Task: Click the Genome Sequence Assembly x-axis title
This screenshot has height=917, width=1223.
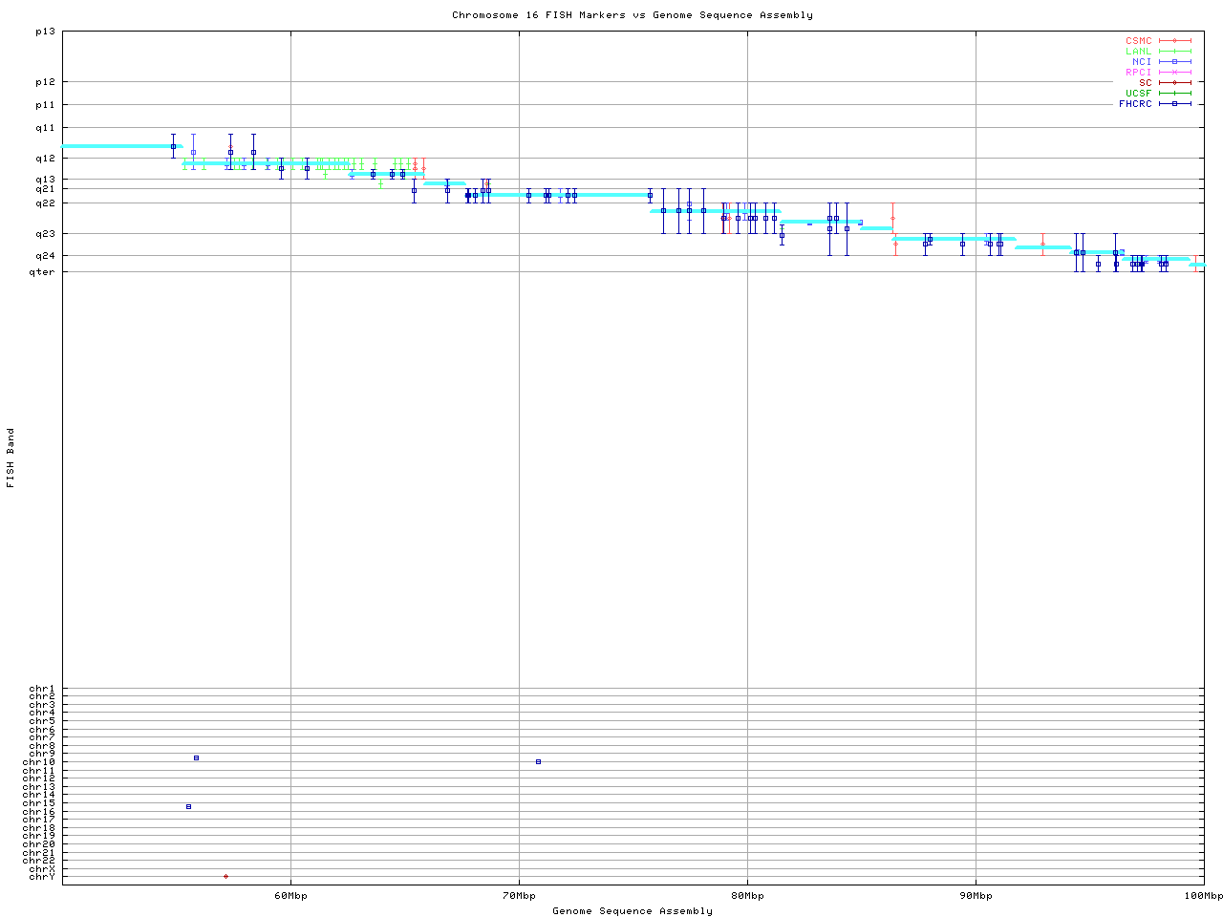Action: pyautogui.click(x=632, y=911)
